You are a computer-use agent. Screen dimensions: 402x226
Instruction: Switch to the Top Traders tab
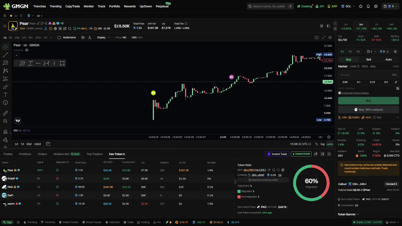pos(94,154)
